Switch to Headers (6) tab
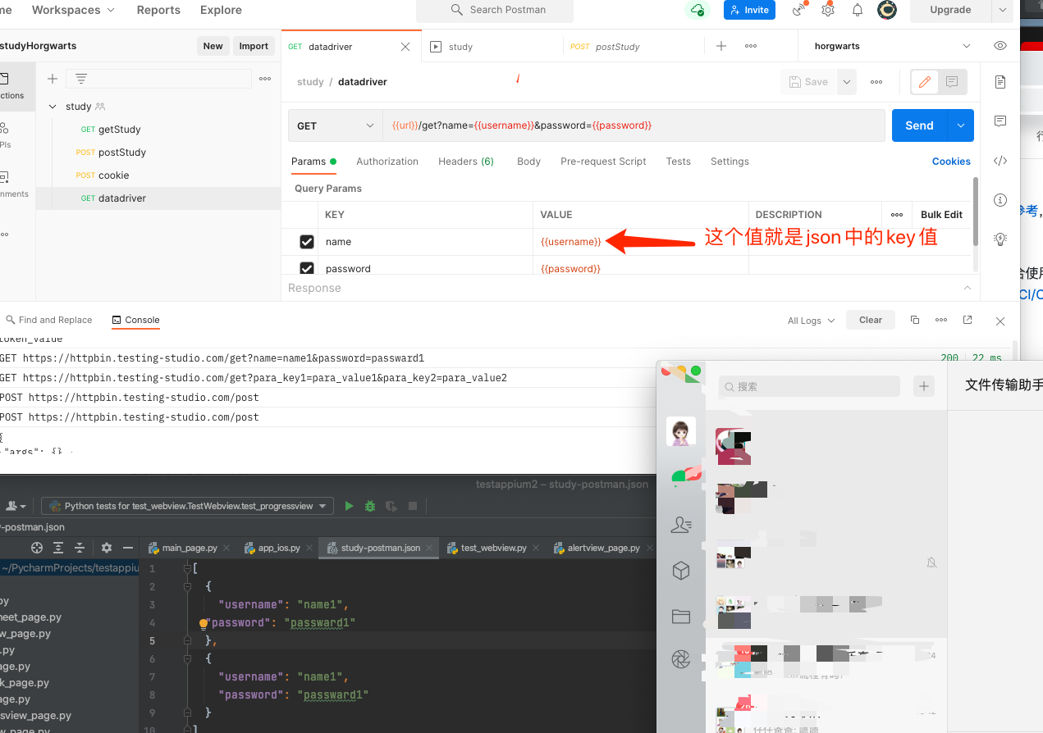The image size is (1043, 733). (x=466, y=162)
